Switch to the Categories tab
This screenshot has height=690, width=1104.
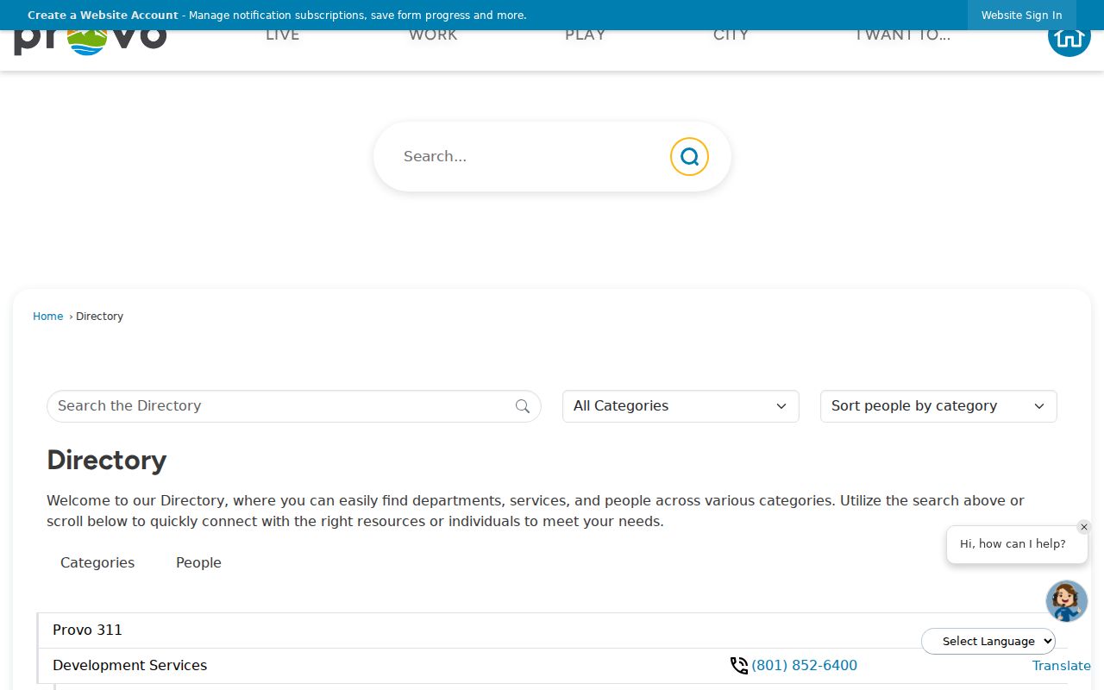point(97,563)
